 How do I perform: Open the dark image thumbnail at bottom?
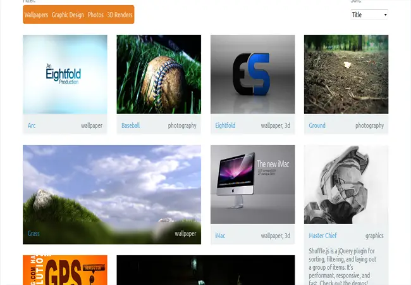(x=205, y=270)
